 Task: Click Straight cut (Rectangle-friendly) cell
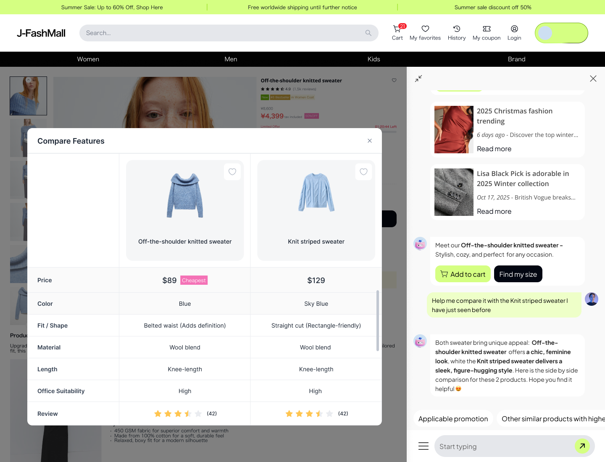(x=316, y=325)
